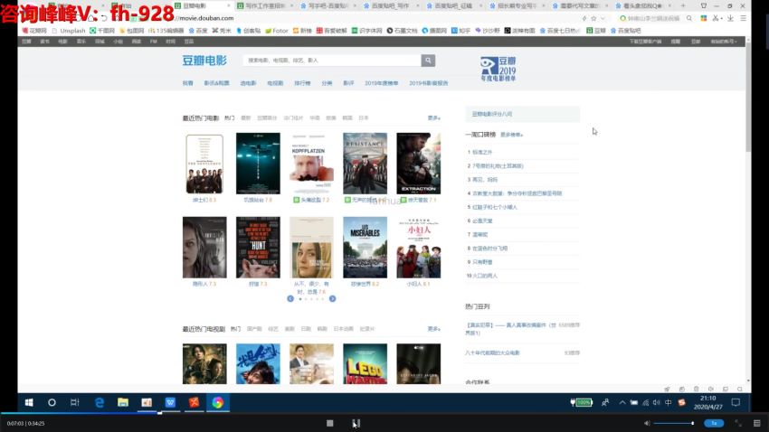Image resolution: width=769 pixels, height=432 pixels.
Task: Click the Douban movie search box
Action: [x=332, y=61]
